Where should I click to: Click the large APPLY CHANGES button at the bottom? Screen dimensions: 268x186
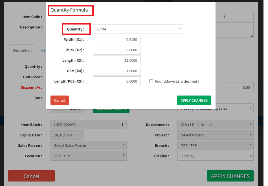(x=230, y=176)
